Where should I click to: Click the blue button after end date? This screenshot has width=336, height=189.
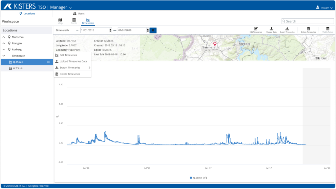[153, 30]
